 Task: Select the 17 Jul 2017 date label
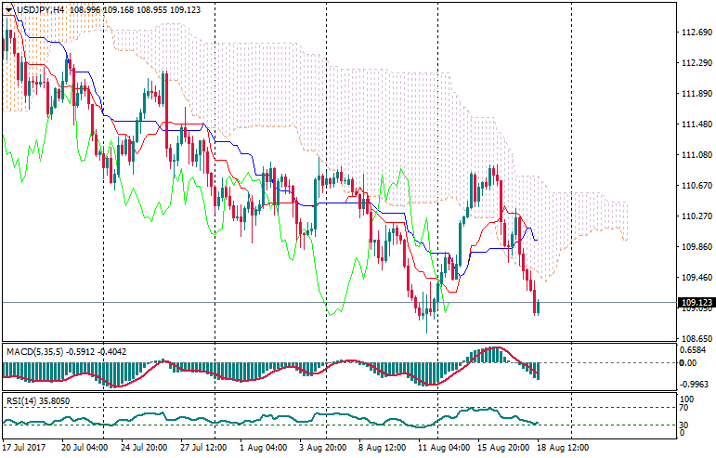tap(26, 447)
